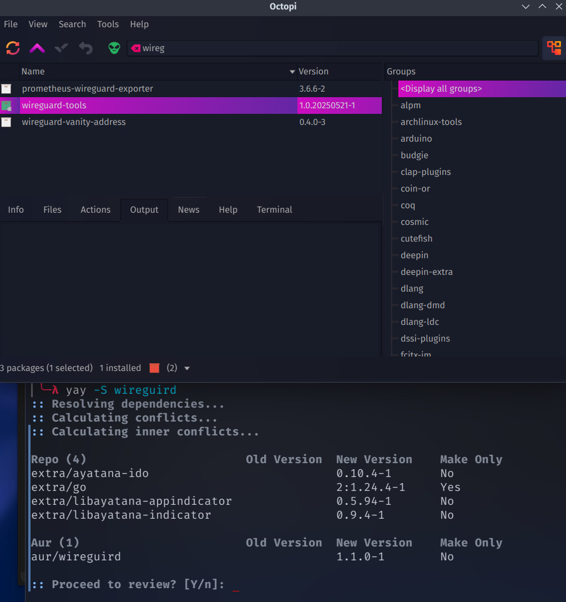566x602 pixels.
Task: Select the cutefish group
Action: 416,238
